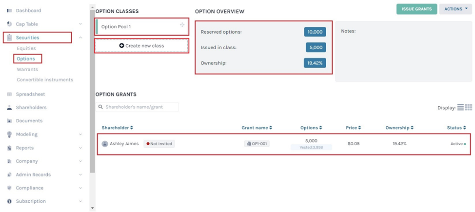Expand the Reports chevron
Viewport: 475px width, 212px height.
80,148
